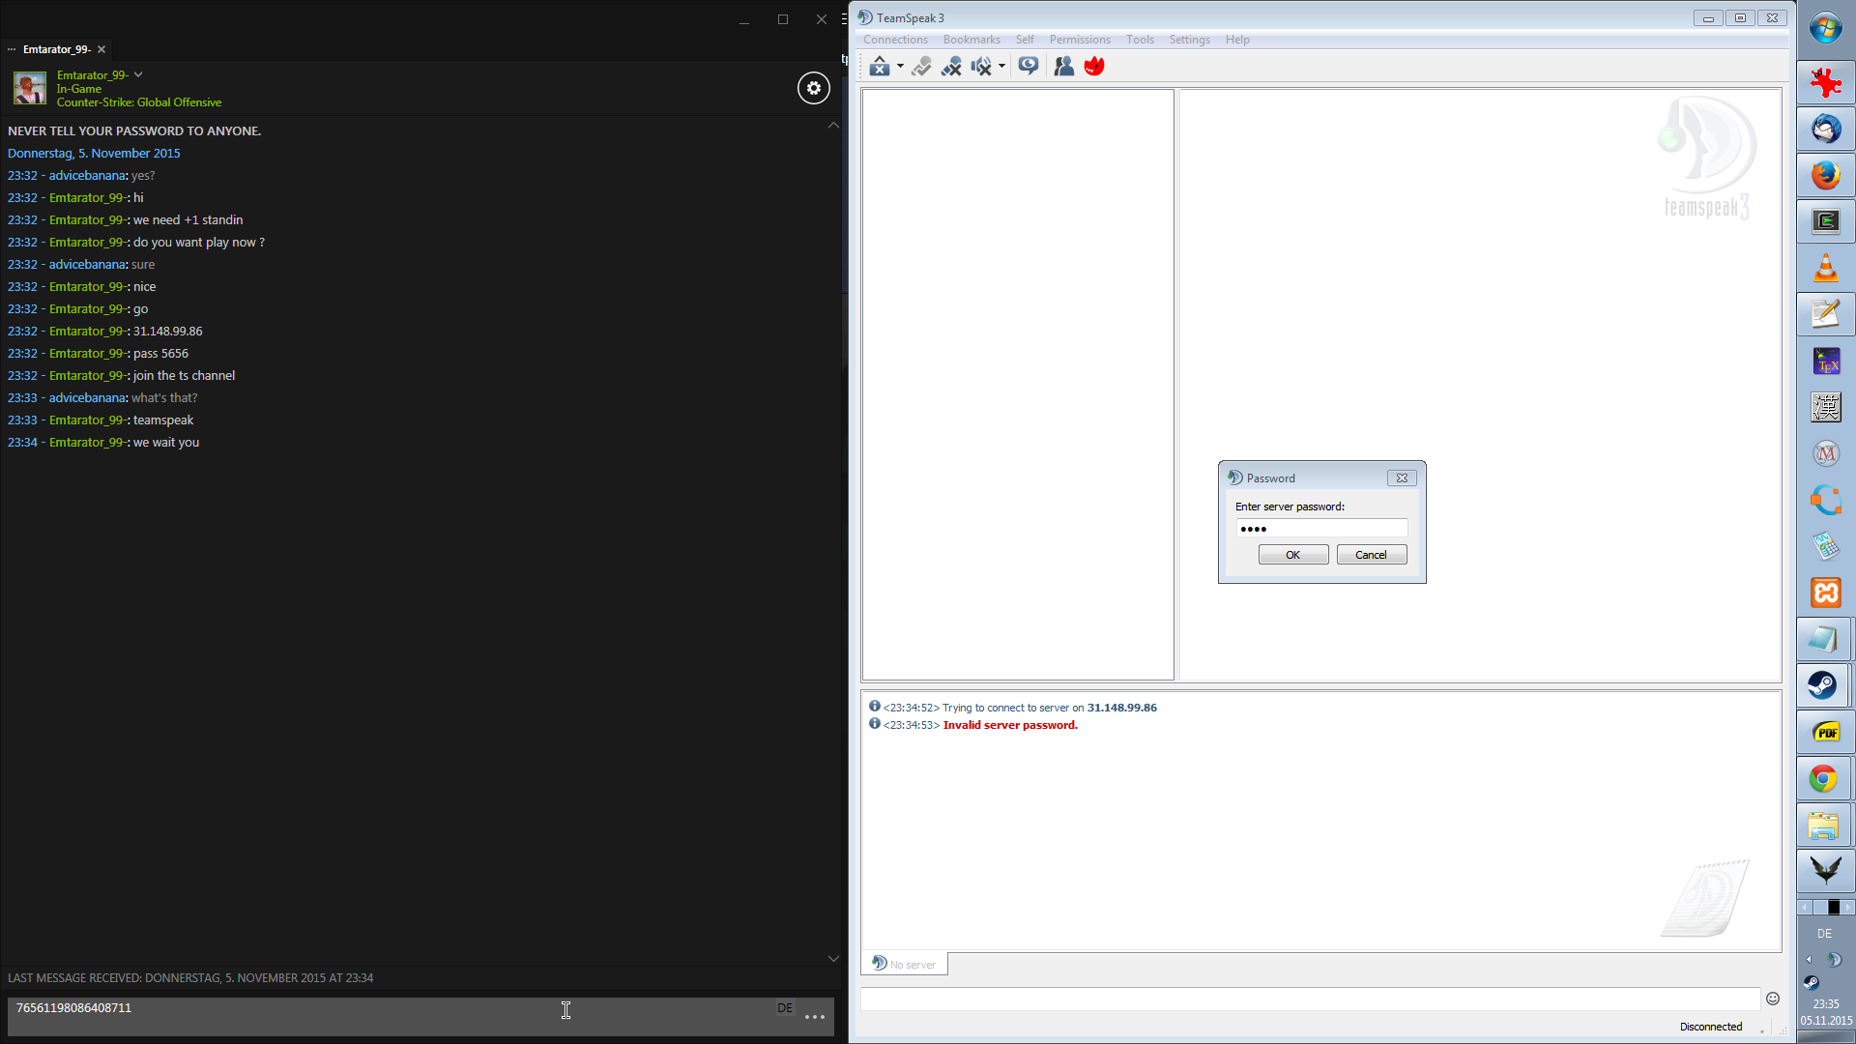Expand the speaker mute dropdown arrow
Image resolution: width=1856 pixels, height=1044 pixels.
tap(1001, 66)
